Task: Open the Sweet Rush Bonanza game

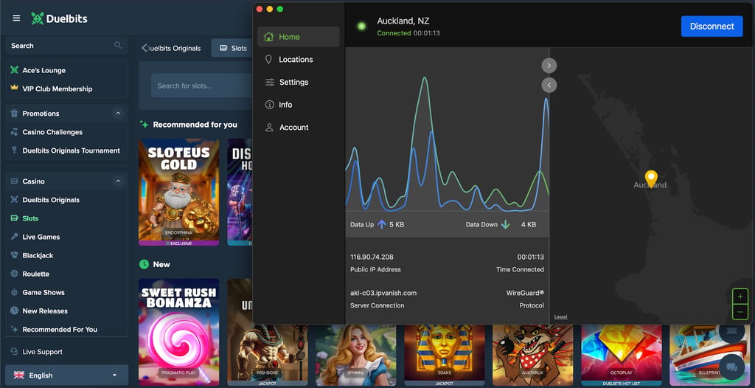Action: [178, 332]
